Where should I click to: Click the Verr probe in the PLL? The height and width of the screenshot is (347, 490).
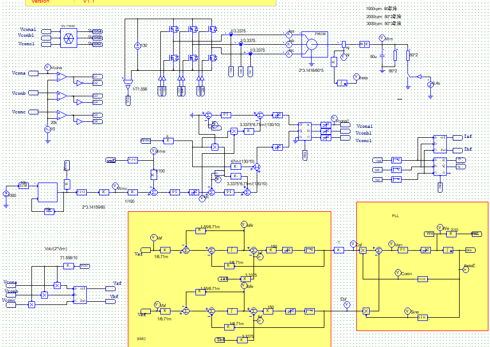[x=391, y=244]
